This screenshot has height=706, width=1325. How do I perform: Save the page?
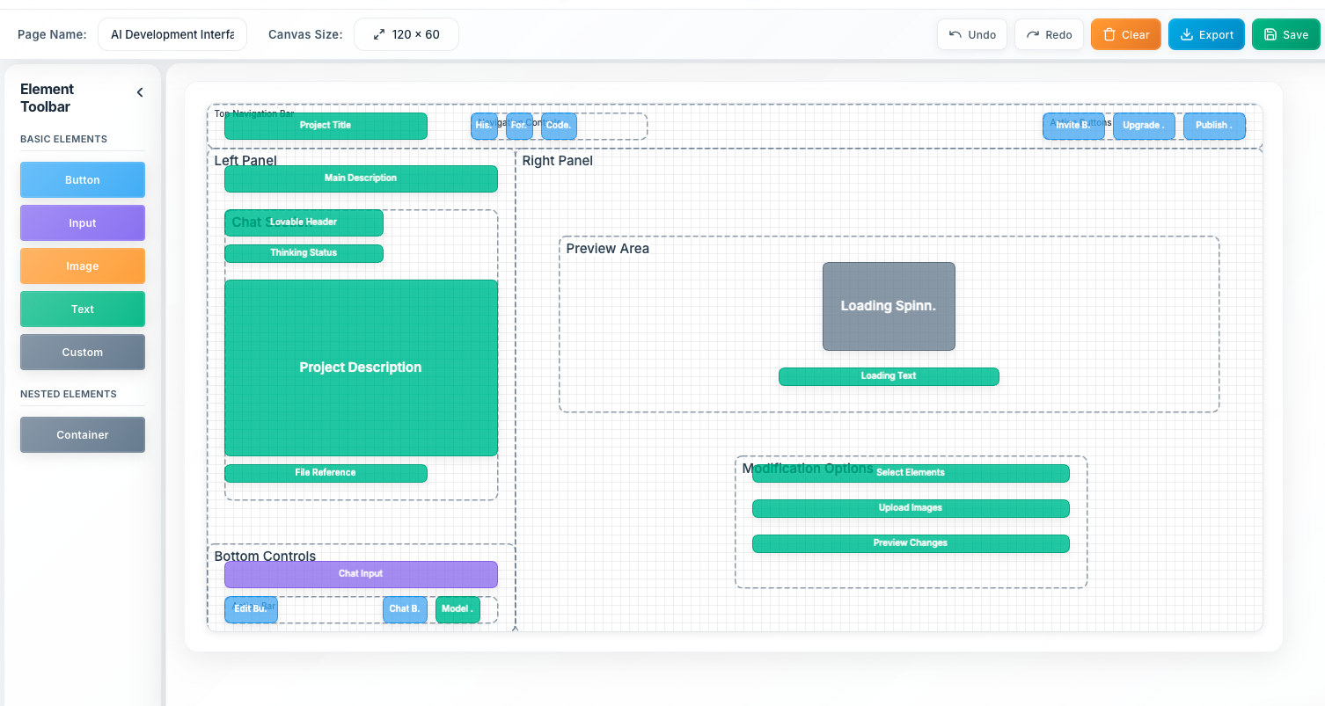click(1285, 34)
